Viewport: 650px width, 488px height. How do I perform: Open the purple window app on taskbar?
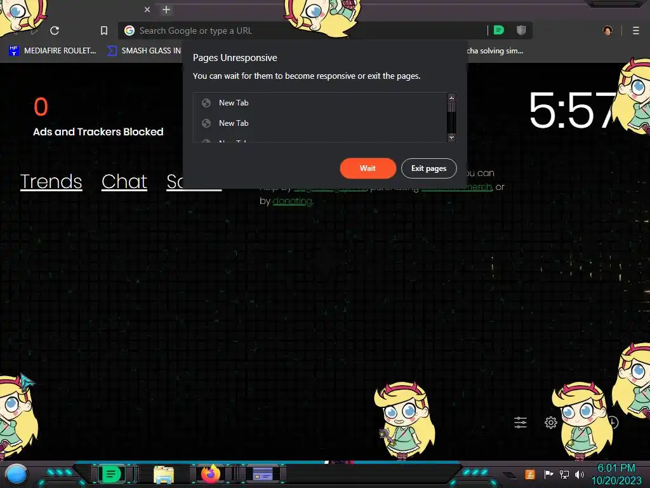263,474
